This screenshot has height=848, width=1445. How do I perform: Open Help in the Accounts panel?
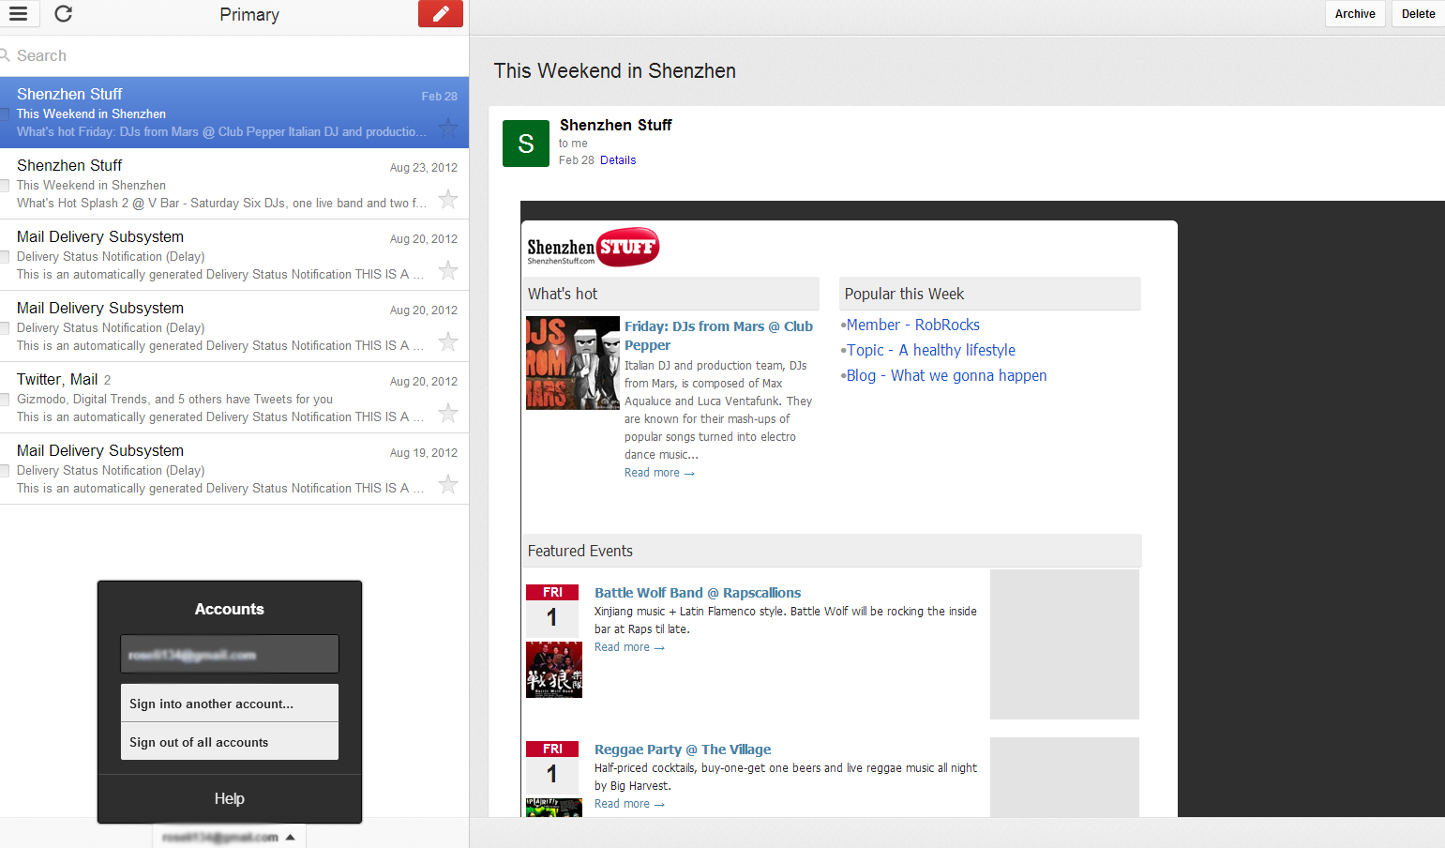point(230,798)
